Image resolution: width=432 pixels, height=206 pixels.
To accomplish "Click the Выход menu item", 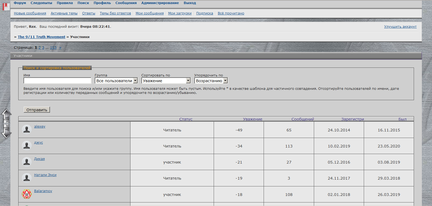I will [x=190, y=3].
